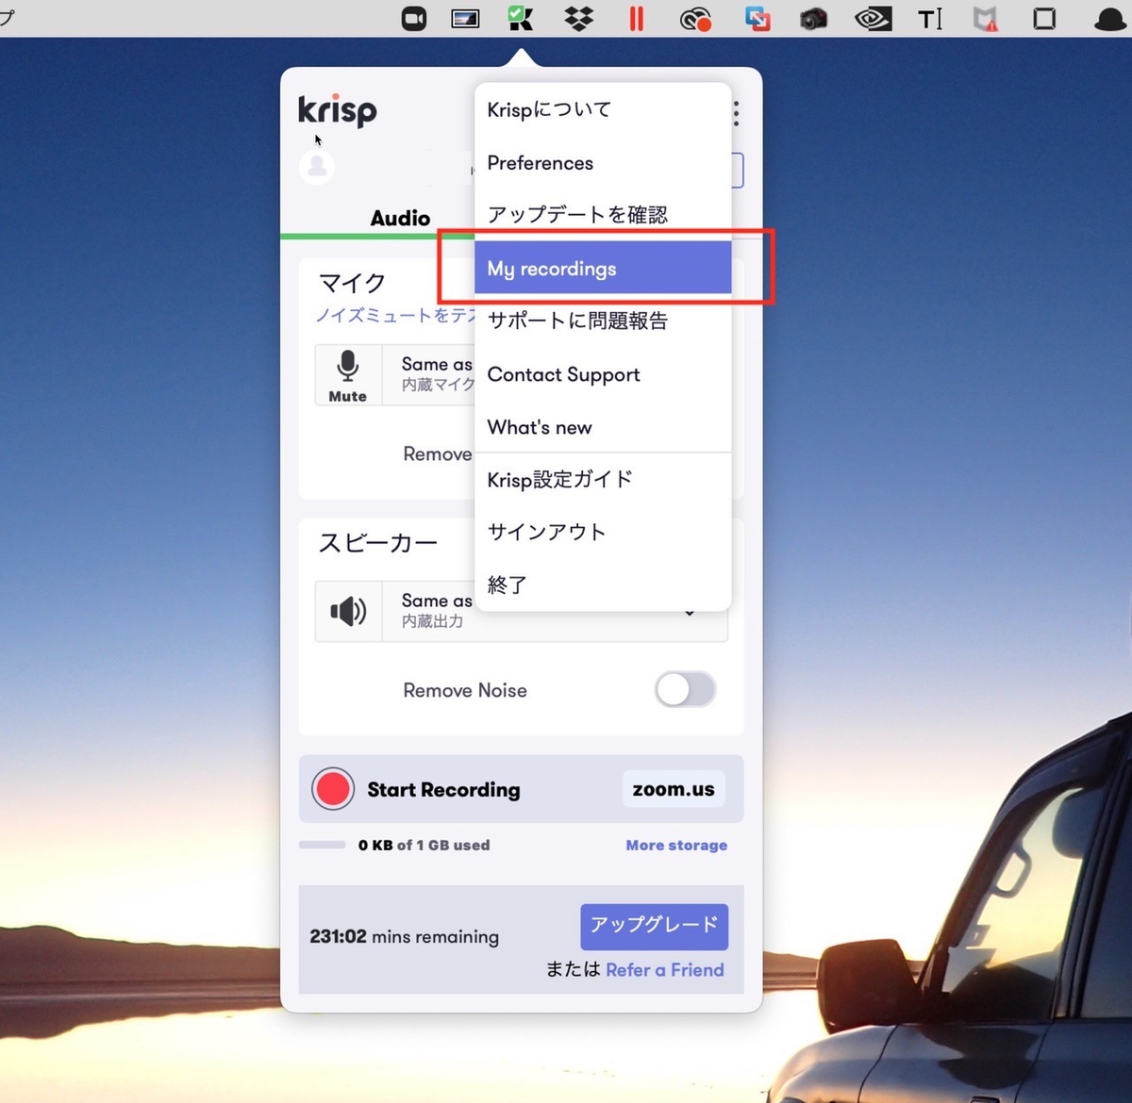Click the マイク section heading
Viewport: 1132px width, 1103px height.
point(352,283)
